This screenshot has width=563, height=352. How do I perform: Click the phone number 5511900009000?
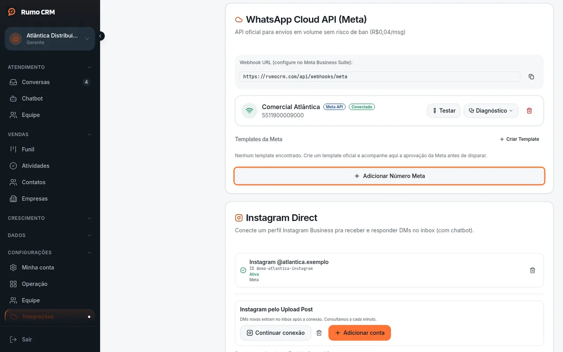[x=283, y=115]
